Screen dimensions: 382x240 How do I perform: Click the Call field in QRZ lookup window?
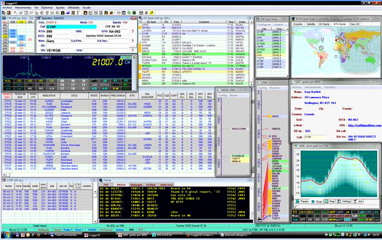point(315,137)
